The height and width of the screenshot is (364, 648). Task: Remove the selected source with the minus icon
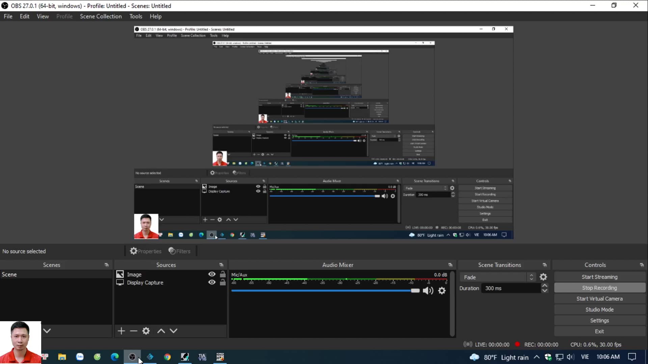[134, 331]
